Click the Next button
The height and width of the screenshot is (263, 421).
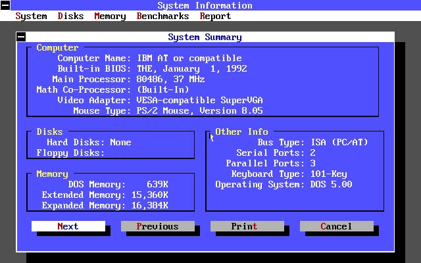[x=68, y=226]
